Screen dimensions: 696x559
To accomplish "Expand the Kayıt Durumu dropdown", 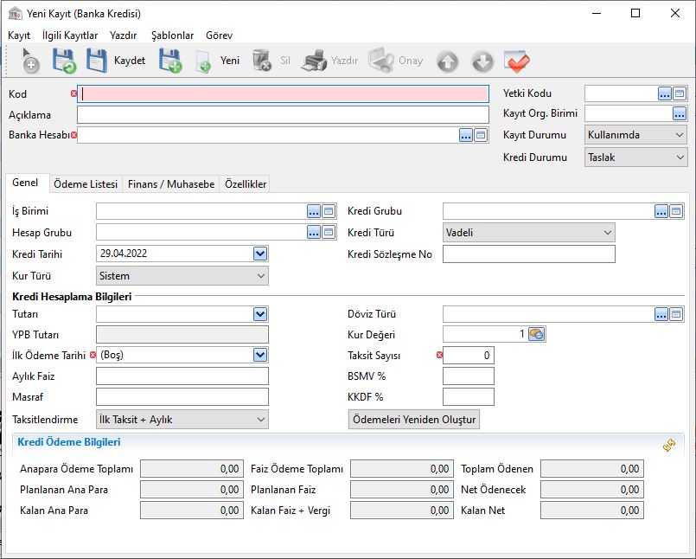I will tap(679, 135).
